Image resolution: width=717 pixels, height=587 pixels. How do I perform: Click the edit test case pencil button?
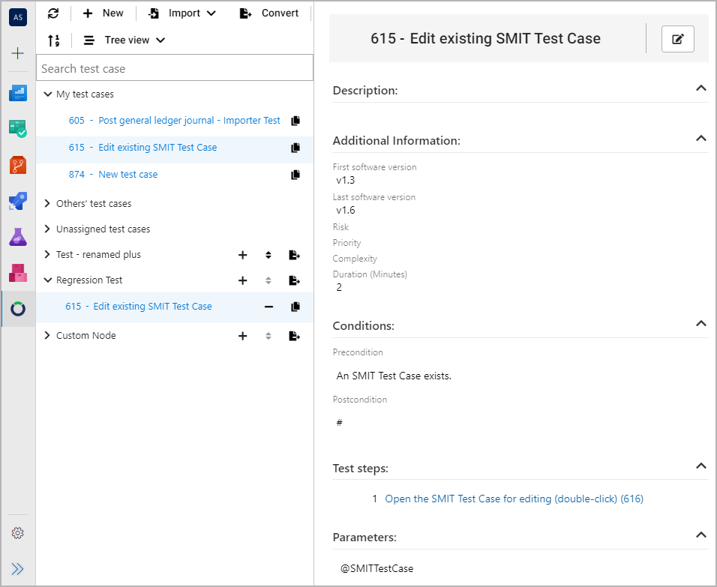(677, 39)
